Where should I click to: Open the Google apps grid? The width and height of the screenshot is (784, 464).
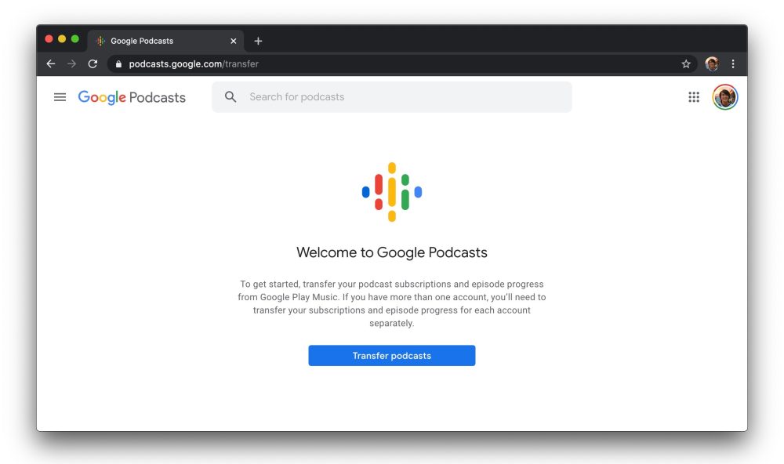pyautogui.click(x=694, y=97)
